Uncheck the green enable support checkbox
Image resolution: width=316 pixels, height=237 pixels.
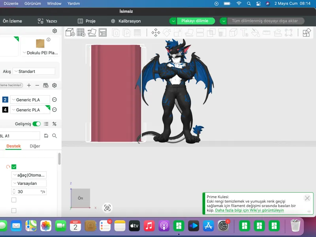tap(14, 167)
